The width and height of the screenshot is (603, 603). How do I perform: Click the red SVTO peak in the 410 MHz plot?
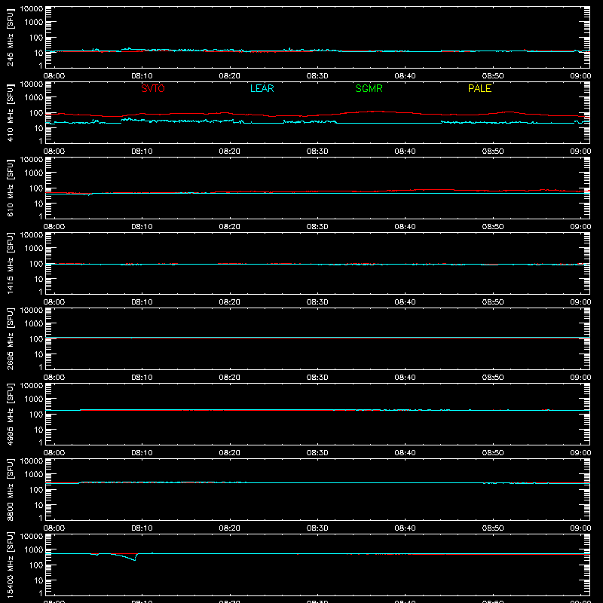point(373,112)
